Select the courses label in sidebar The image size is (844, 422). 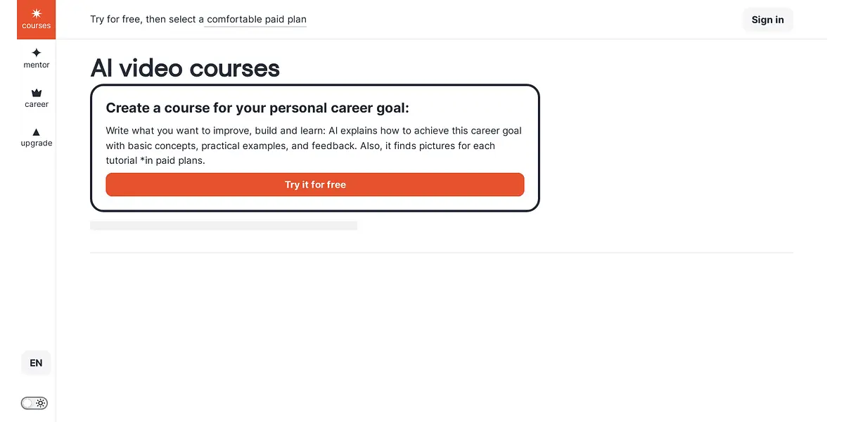pos(37,26)
